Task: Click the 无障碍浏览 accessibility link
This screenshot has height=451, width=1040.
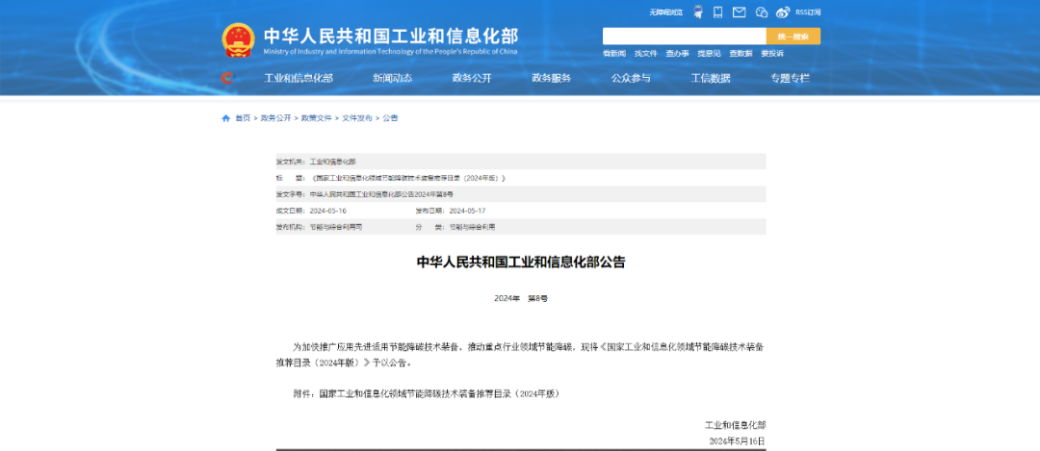Action: tap(665, 13)
